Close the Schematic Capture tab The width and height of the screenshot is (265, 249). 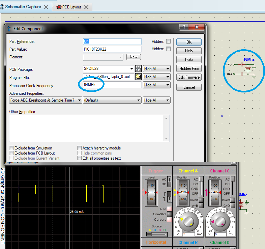pos(46,7)
